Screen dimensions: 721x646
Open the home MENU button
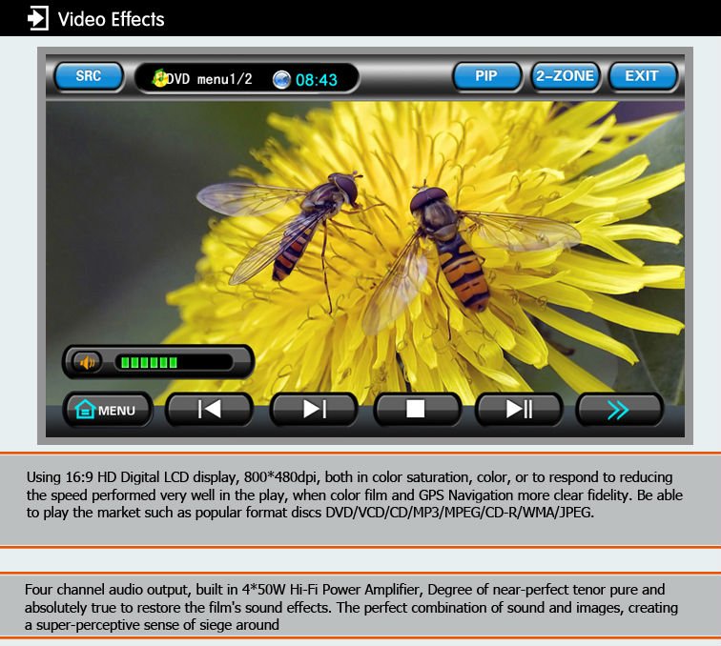click(x=107, y=410)
